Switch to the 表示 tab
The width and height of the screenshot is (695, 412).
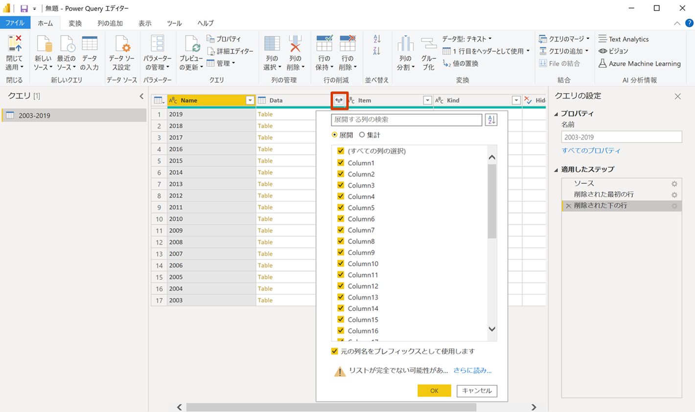click(145, 23)
